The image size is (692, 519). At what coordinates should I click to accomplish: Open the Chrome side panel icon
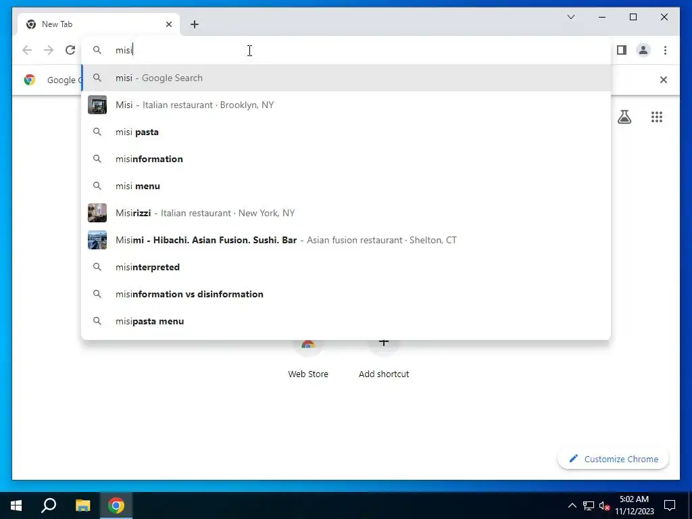(622, 50)
